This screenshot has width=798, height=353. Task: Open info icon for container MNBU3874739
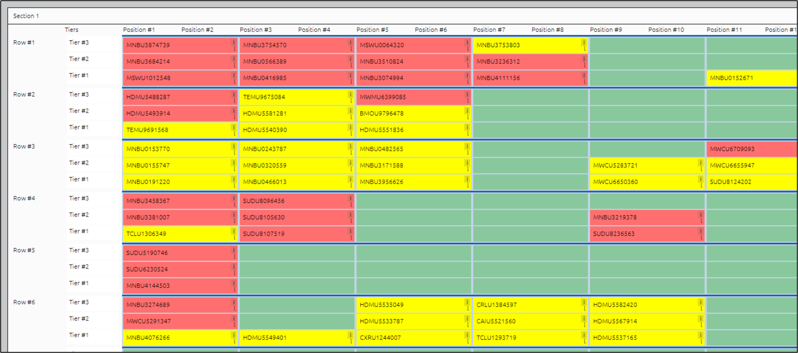(234, 42)
